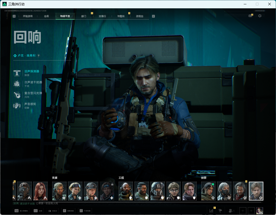Open the 改枪台 tab

[140, 16]
